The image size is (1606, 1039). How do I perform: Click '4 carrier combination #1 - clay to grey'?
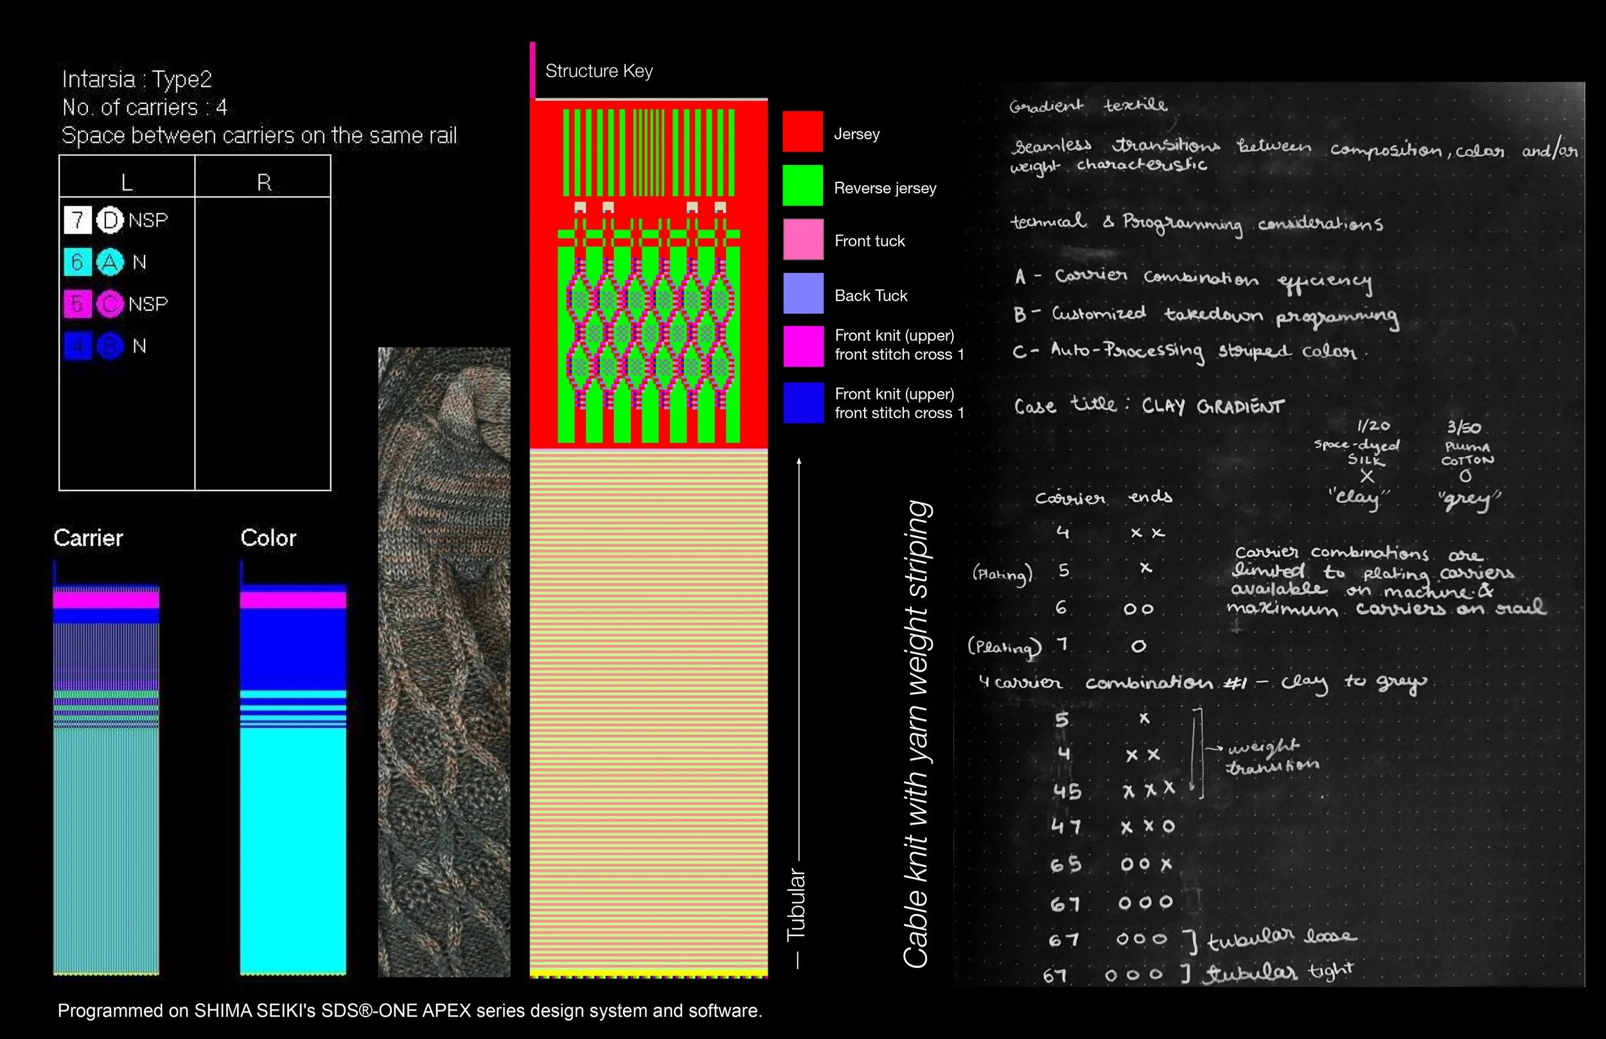click(1203, 683)
